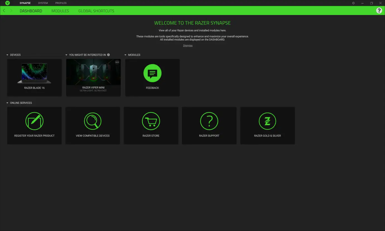The height and width of the screenshot is (231, 385).
Task: Click the back navigation arrow
Action: [4, 10]
